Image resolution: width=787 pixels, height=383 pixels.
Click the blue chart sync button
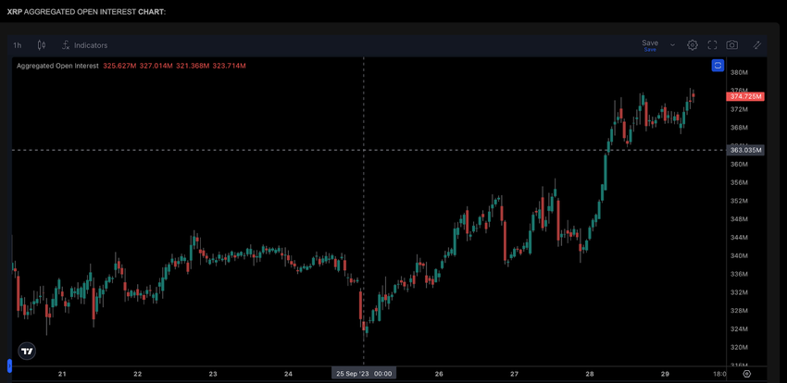pyautogui.click(x=718, y=65)
